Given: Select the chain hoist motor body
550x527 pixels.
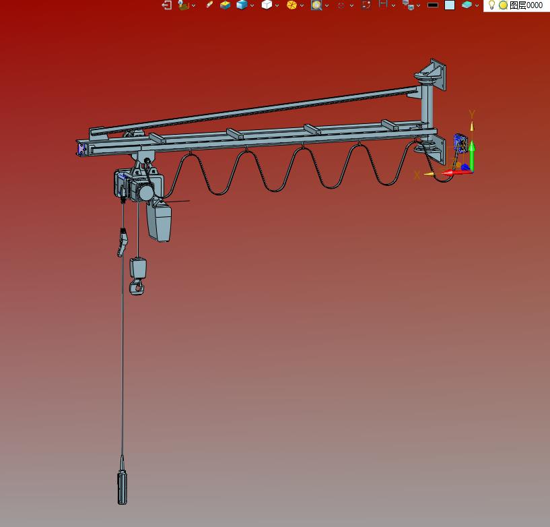Looking at the screenshot, I should tap(139, 185).
